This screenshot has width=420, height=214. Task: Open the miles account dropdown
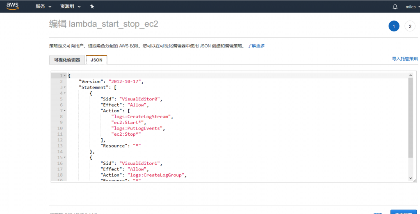click(x=411, y=7)
